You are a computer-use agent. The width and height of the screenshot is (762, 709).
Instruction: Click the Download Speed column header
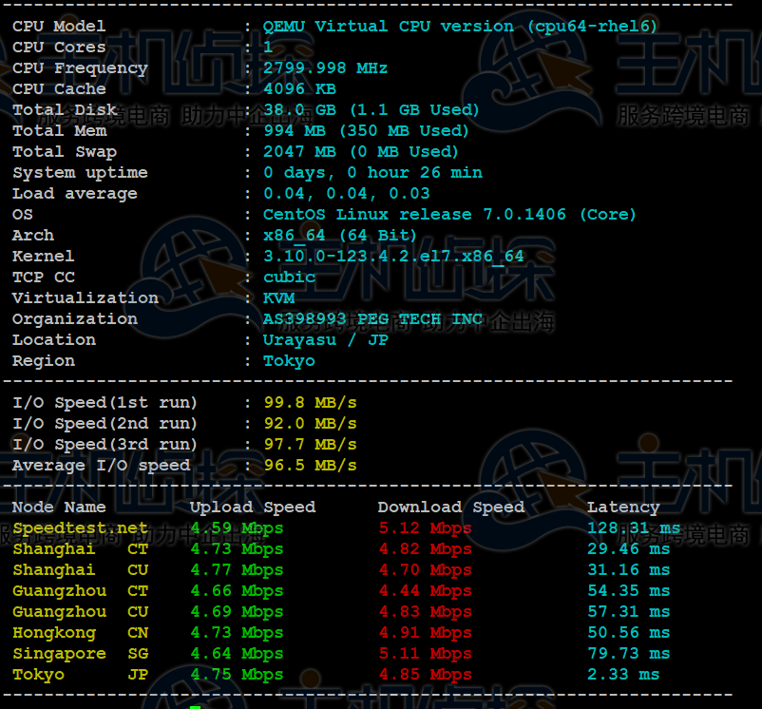coord(451,507)
